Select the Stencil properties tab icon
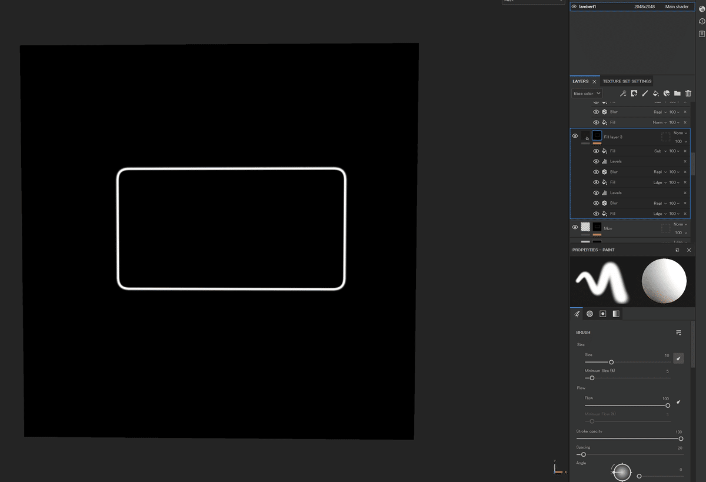The height and width of the screenshot is (482, 706). pyautogui.click(x=602, y=314)
